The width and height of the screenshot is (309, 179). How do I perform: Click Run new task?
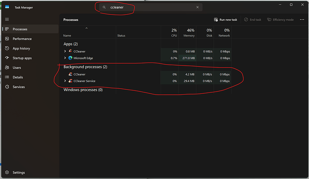tap(225, 20)
